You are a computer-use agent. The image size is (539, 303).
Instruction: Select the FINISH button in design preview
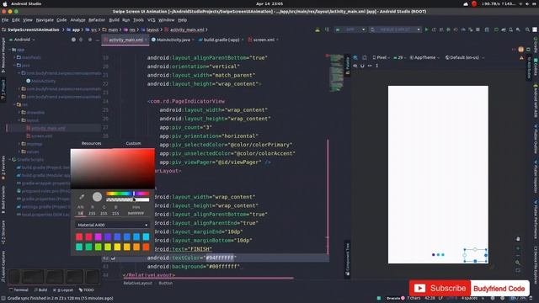click(475, 255)
